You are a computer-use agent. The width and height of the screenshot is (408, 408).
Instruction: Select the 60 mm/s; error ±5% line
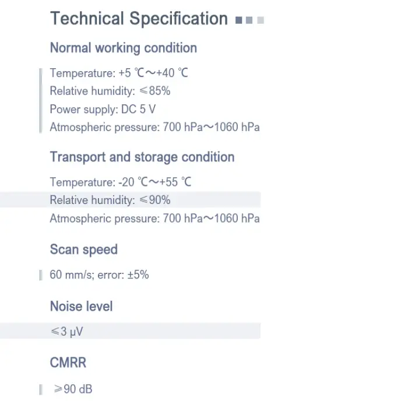tap(99, 275)
